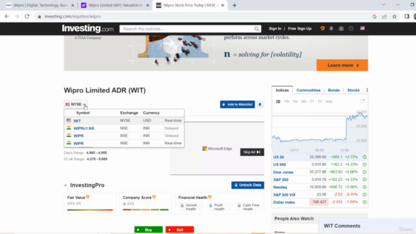Click the alert icon beside Add to Watchlist
This screenshot has width=416, height=234.
[x=260, y=104]
